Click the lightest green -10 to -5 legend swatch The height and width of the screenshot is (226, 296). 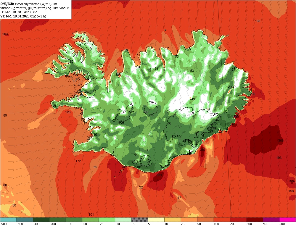[x=123, y=219]
